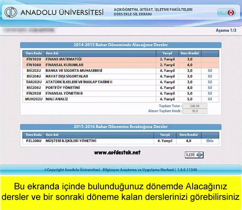This screenshot has height=210, width=242.
Task: Remove BANKA VE SİGORTA MUHASEBESİ with Sil
Action: pyautogui.click(x=210, y=71)
